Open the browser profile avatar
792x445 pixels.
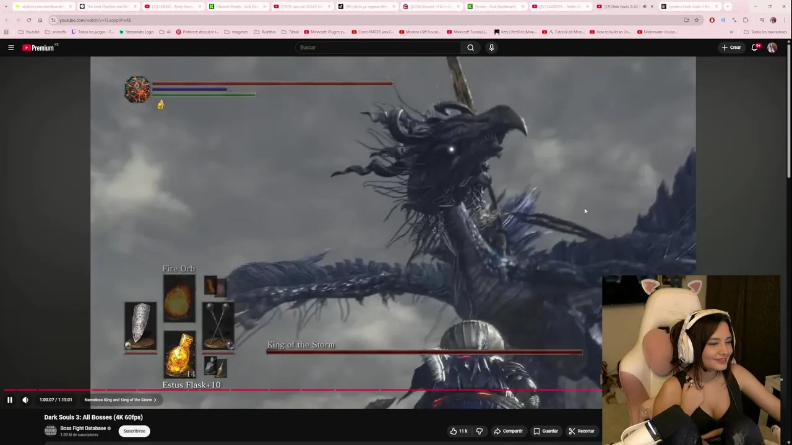[773, 20]
